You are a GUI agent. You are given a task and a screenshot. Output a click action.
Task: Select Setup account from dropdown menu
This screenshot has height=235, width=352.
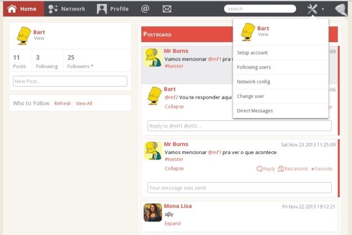coord(252,52)
